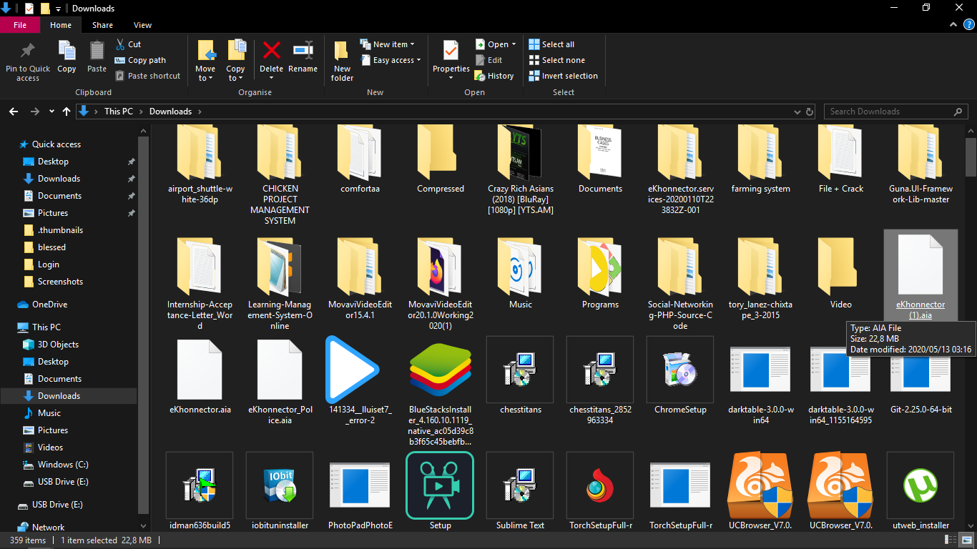Screen dimensions: 977x549
Task: Click in the Search Downloads field
Action: (890, 112)
